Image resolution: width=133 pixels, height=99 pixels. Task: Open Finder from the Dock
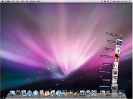point(12,93)
